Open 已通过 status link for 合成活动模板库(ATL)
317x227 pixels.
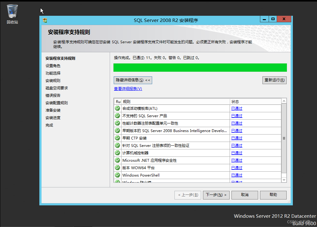coord(237,108)
